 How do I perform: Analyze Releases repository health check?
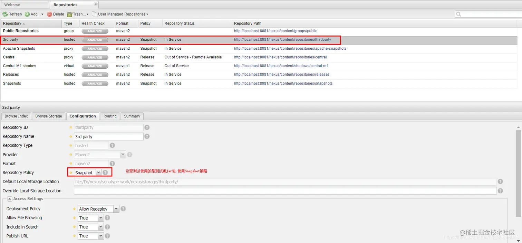point(95,75)
